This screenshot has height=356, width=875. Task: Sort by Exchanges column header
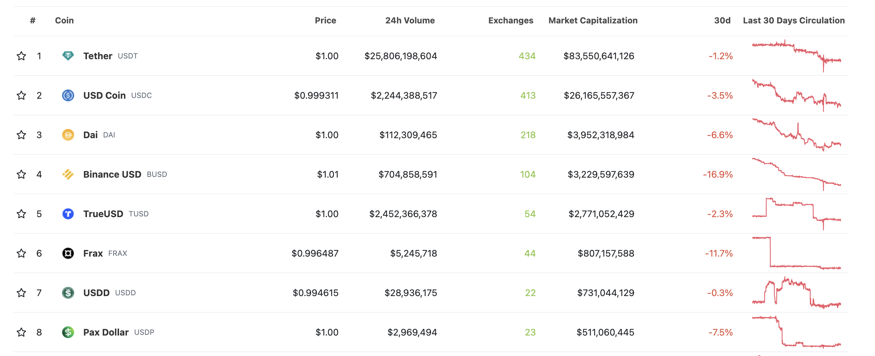[x=511, y=20]
